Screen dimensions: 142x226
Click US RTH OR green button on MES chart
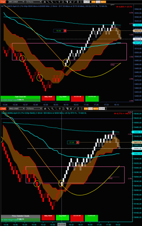point(92,99)
